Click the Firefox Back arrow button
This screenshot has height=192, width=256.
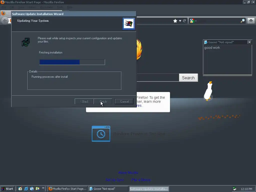(x=5, y=21)
